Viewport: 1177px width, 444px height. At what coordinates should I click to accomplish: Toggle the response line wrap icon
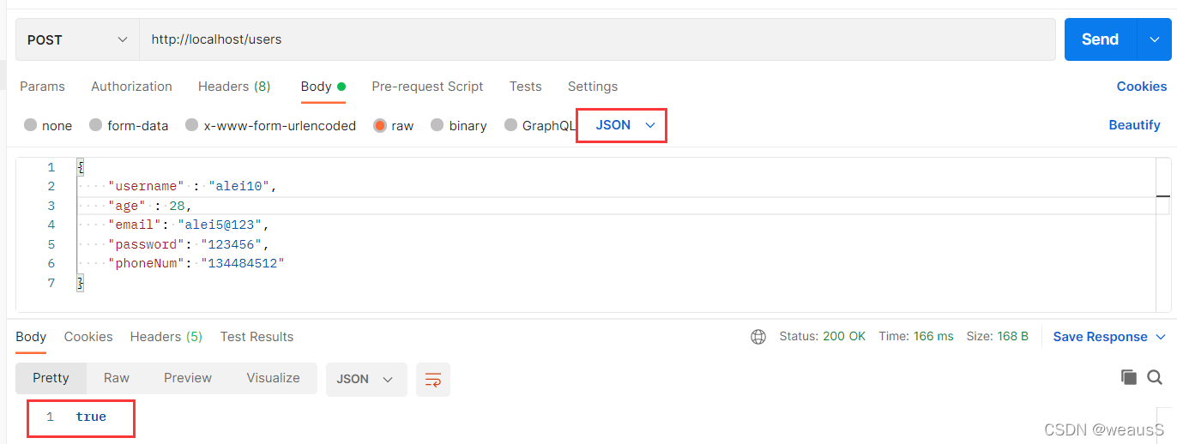433,379
